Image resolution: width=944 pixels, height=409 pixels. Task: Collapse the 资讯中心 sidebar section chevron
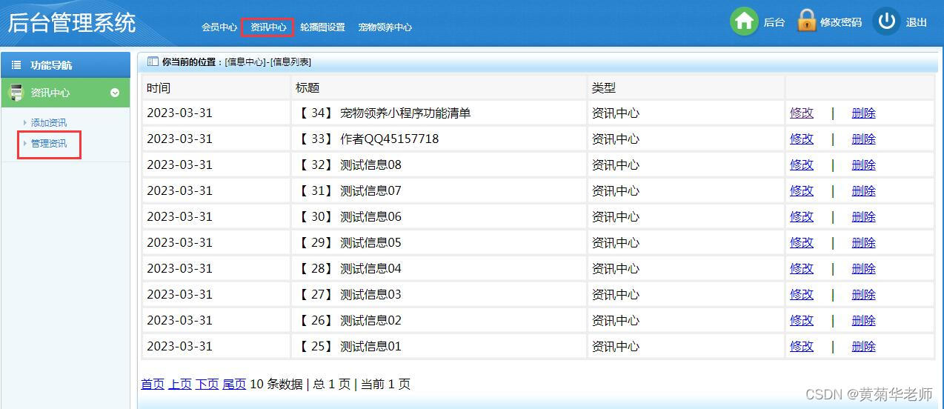click(115, 93)
